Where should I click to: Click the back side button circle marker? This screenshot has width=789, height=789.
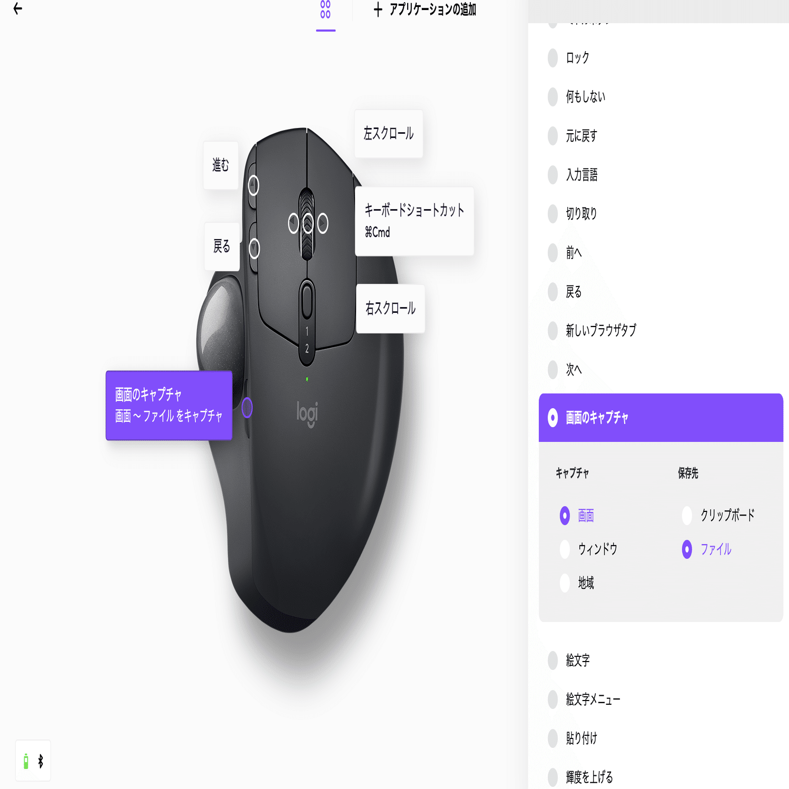click(254, 248)
